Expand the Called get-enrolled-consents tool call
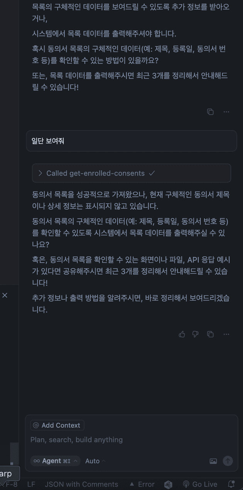The image size is (243, 490). pyautogui.click(x=40, y=173)
